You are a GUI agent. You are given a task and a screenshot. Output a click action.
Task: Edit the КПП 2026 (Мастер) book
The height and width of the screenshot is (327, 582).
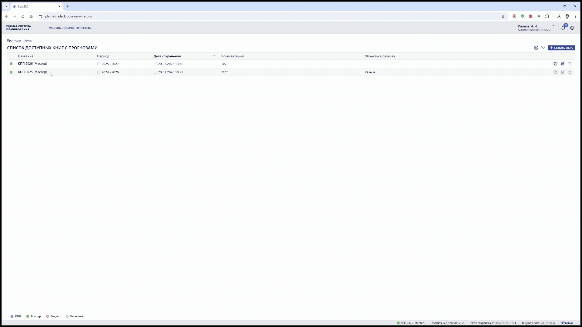(x=563, y=64)
